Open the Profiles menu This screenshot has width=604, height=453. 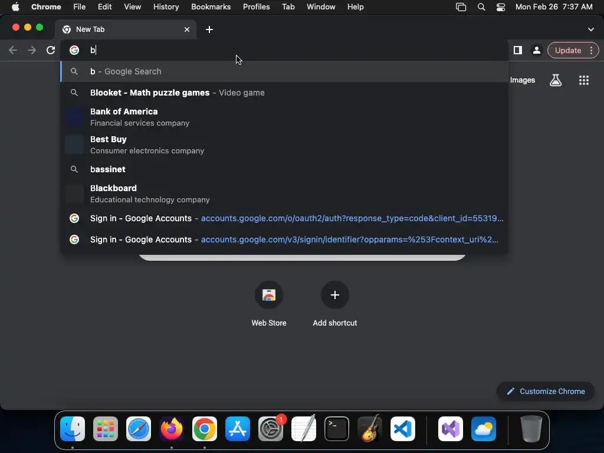(x=256, y=7)
